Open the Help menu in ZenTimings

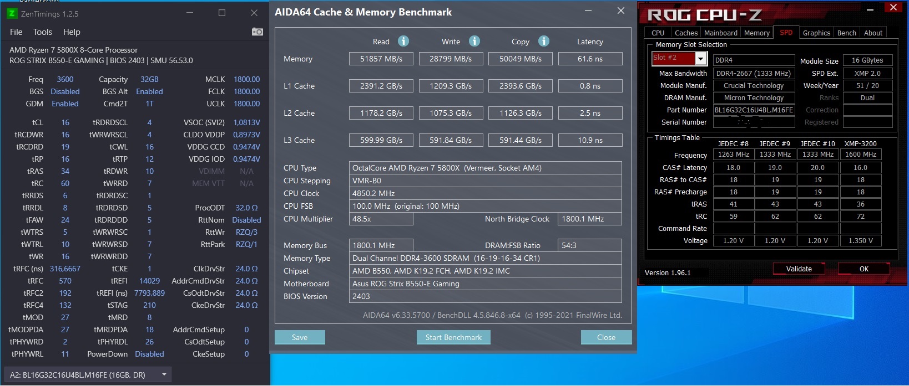[72, 32]
